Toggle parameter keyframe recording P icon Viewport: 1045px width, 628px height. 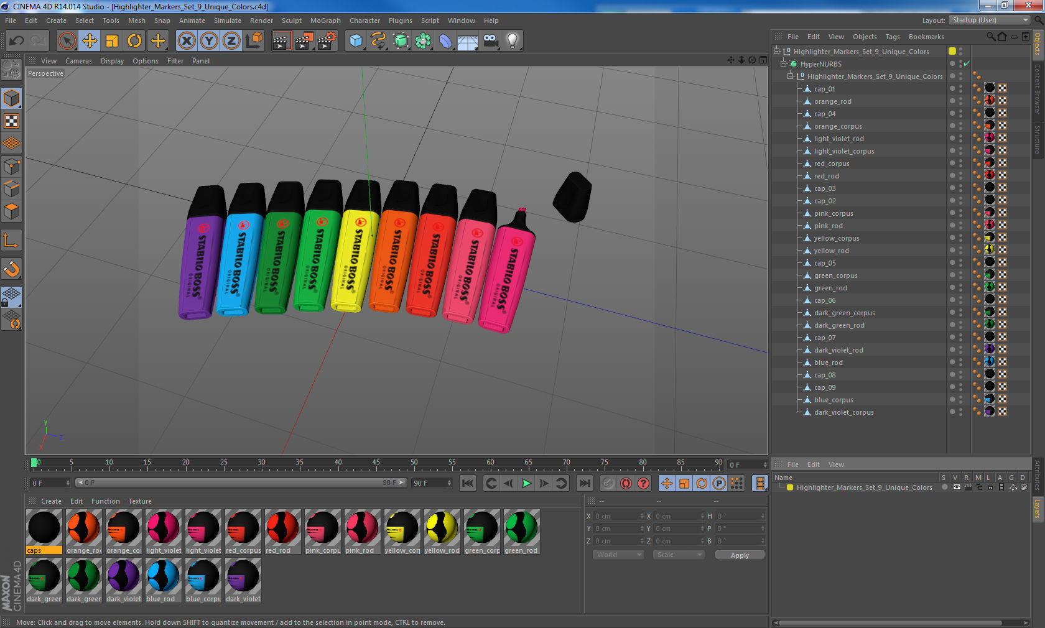click(x=719, y=483)
